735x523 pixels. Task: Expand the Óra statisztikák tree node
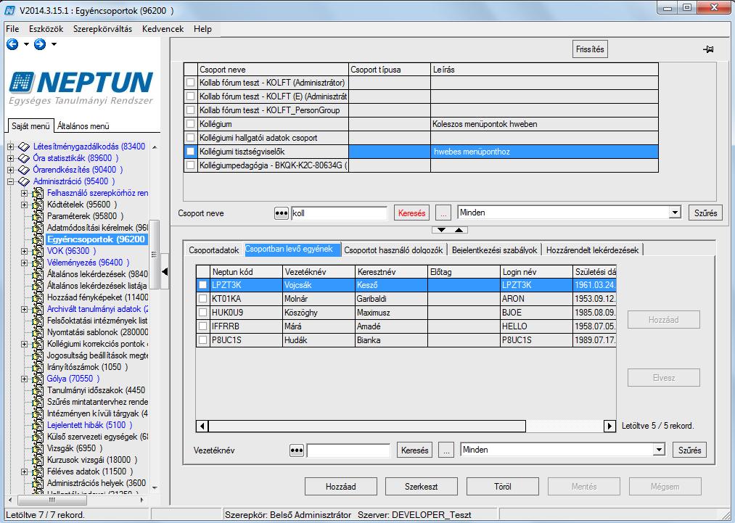(x=10, y=158)
